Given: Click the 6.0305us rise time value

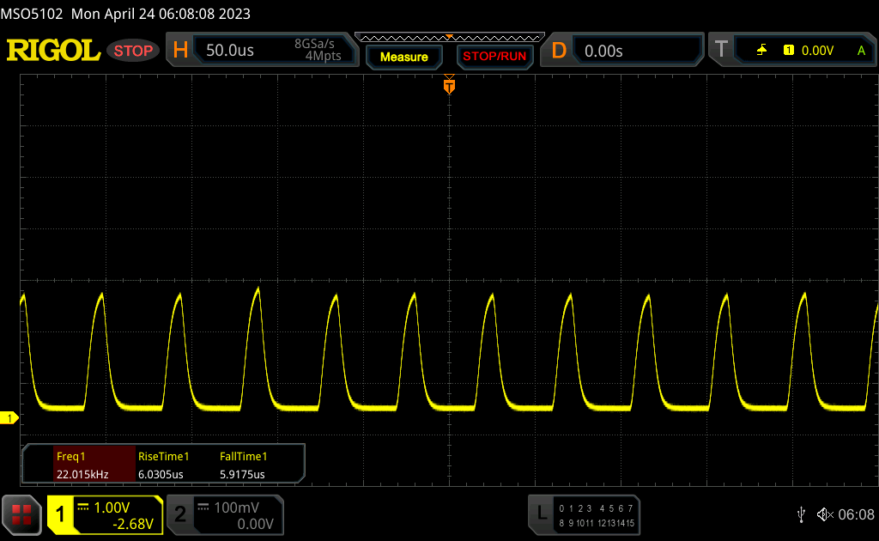Looking at the screenshot, I should click(161, 474).
